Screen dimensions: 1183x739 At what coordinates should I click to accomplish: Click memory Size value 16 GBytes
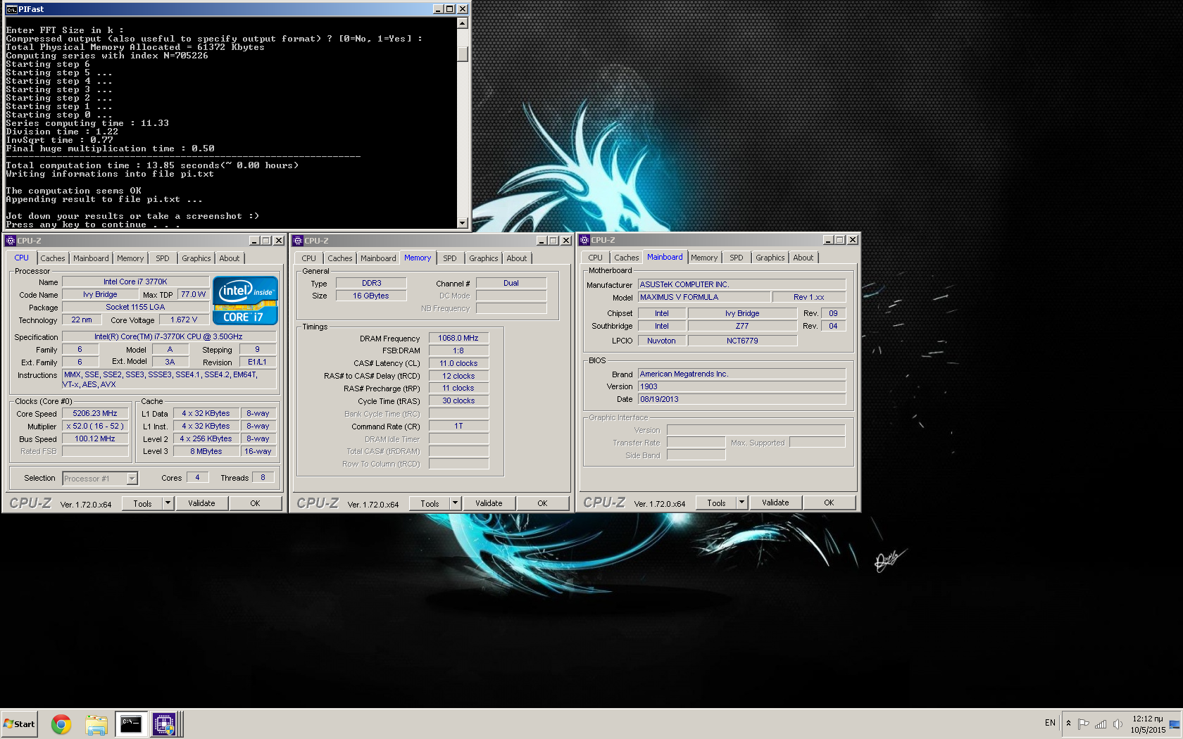[x=371, y=296]
